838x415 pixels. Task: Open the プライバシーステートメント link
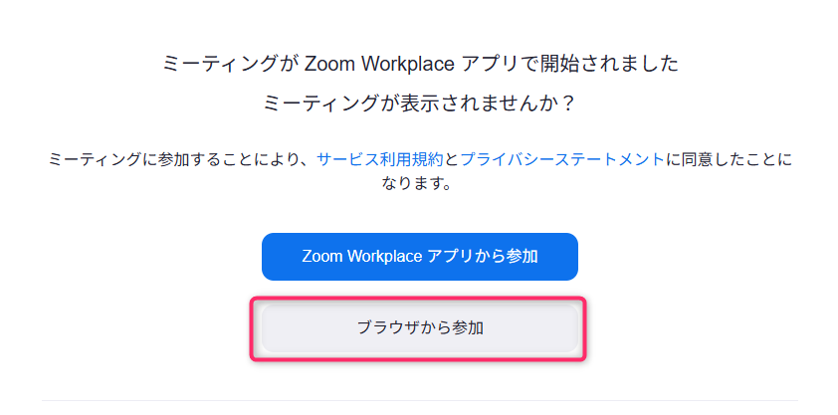click(561, 159)
